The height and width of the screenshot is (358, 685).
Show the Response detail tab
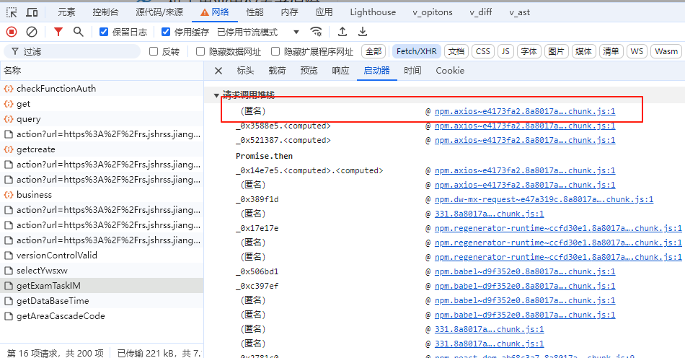[x=341, y=71]
